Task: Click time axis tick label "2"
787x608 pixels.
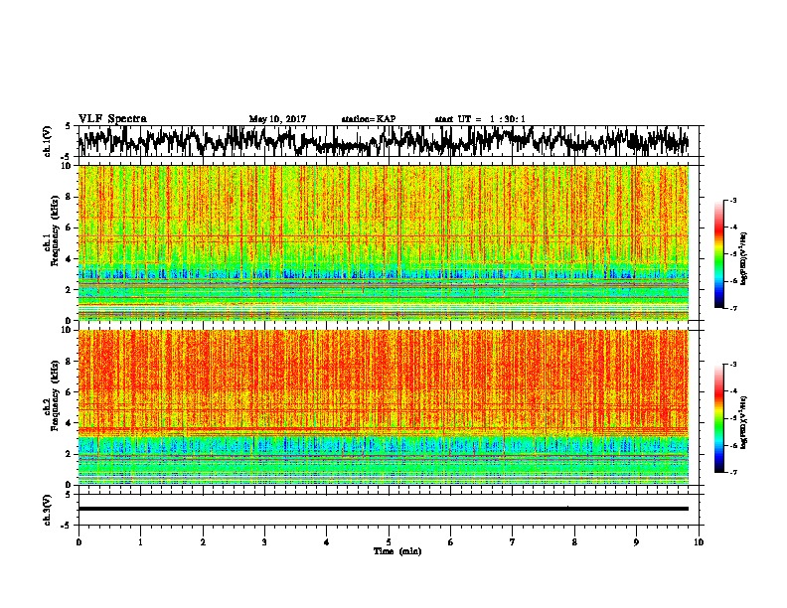Action: pyautogui.click(x=203, y=542)
